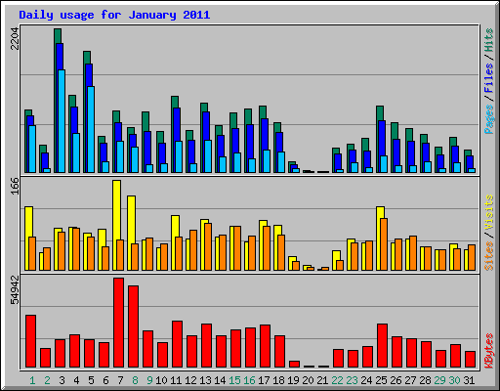This screenshot has width=500, height=391.
Task: Click day 18 on the x-axis
Action: pyautogui.click(x=278, y=380)
